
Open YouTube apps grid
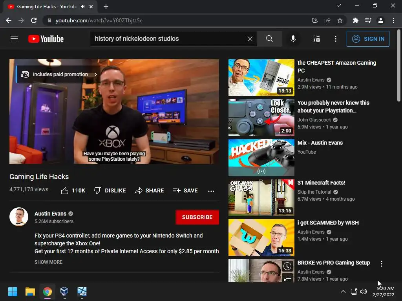(x=317, y=39)
